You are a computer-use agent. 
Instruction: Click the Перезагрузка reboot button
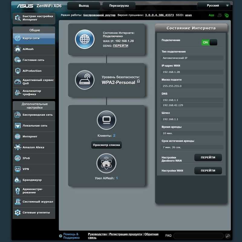[x=119, y=6]
